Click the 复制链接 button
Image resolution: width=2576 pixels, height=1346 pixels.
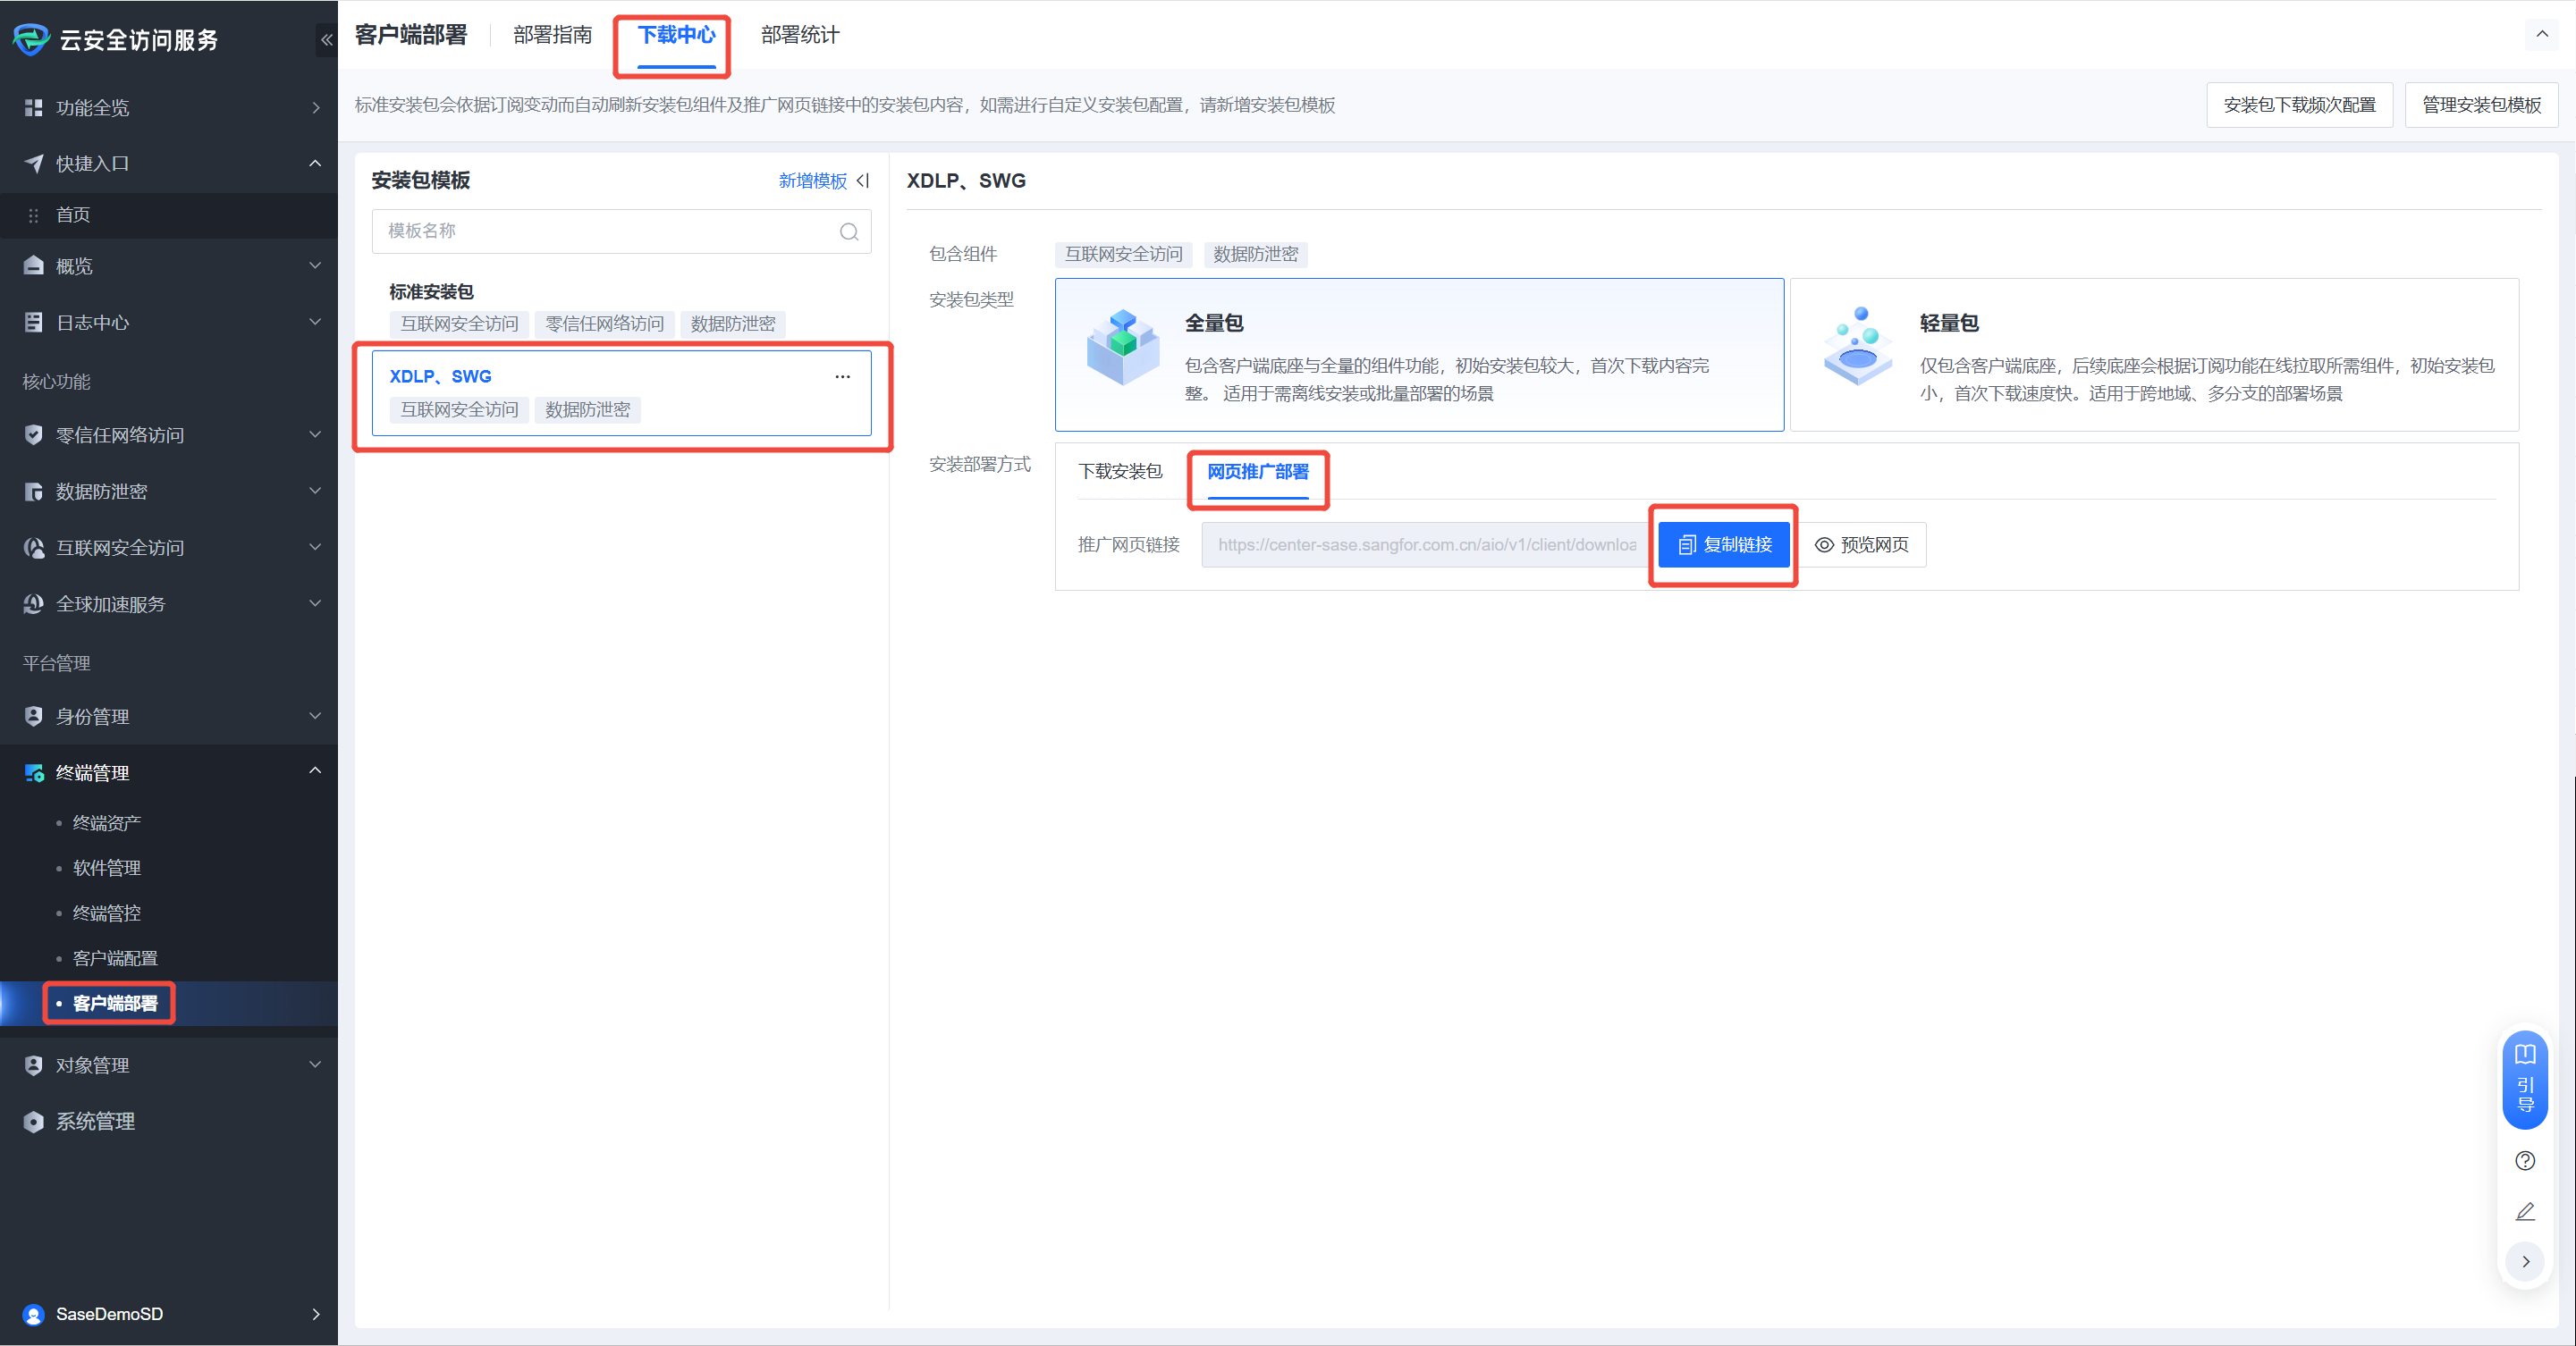pyautogui.click(x=1723, y=544)
